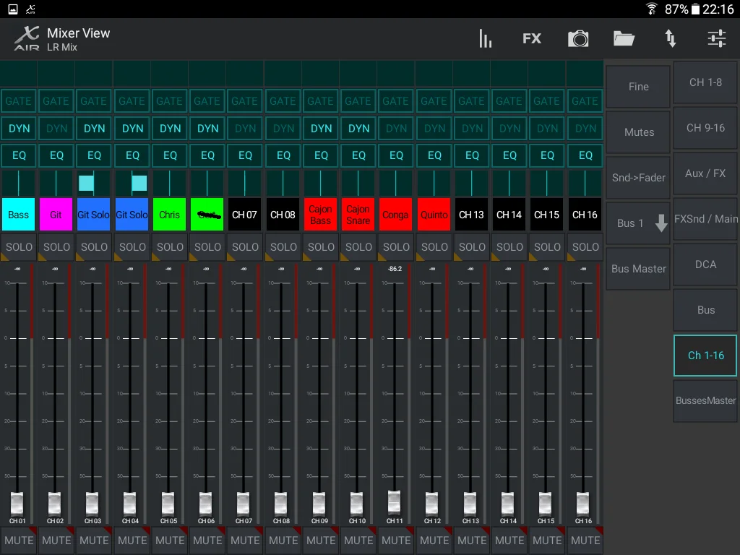Solo the Conga channel
Image resolution: width=740 pixels, height=555 pixels.
[396, 247]
